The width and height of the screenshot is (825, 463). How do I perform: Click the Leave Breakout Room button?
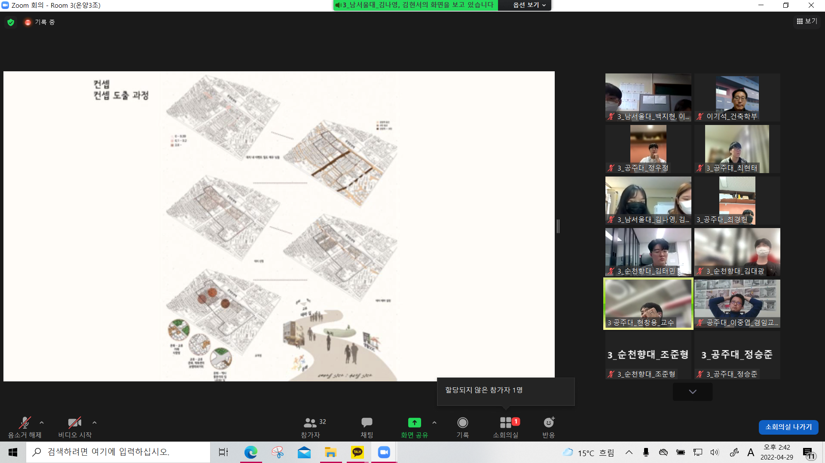coord(788,427)
